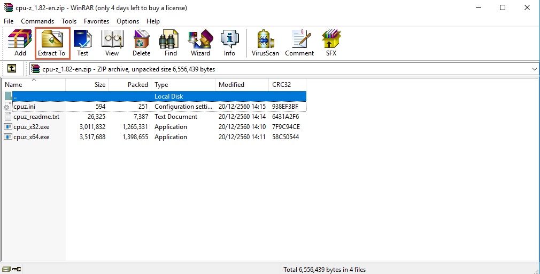
Task: Click the packed value 7,387
Action: [141, 117]
